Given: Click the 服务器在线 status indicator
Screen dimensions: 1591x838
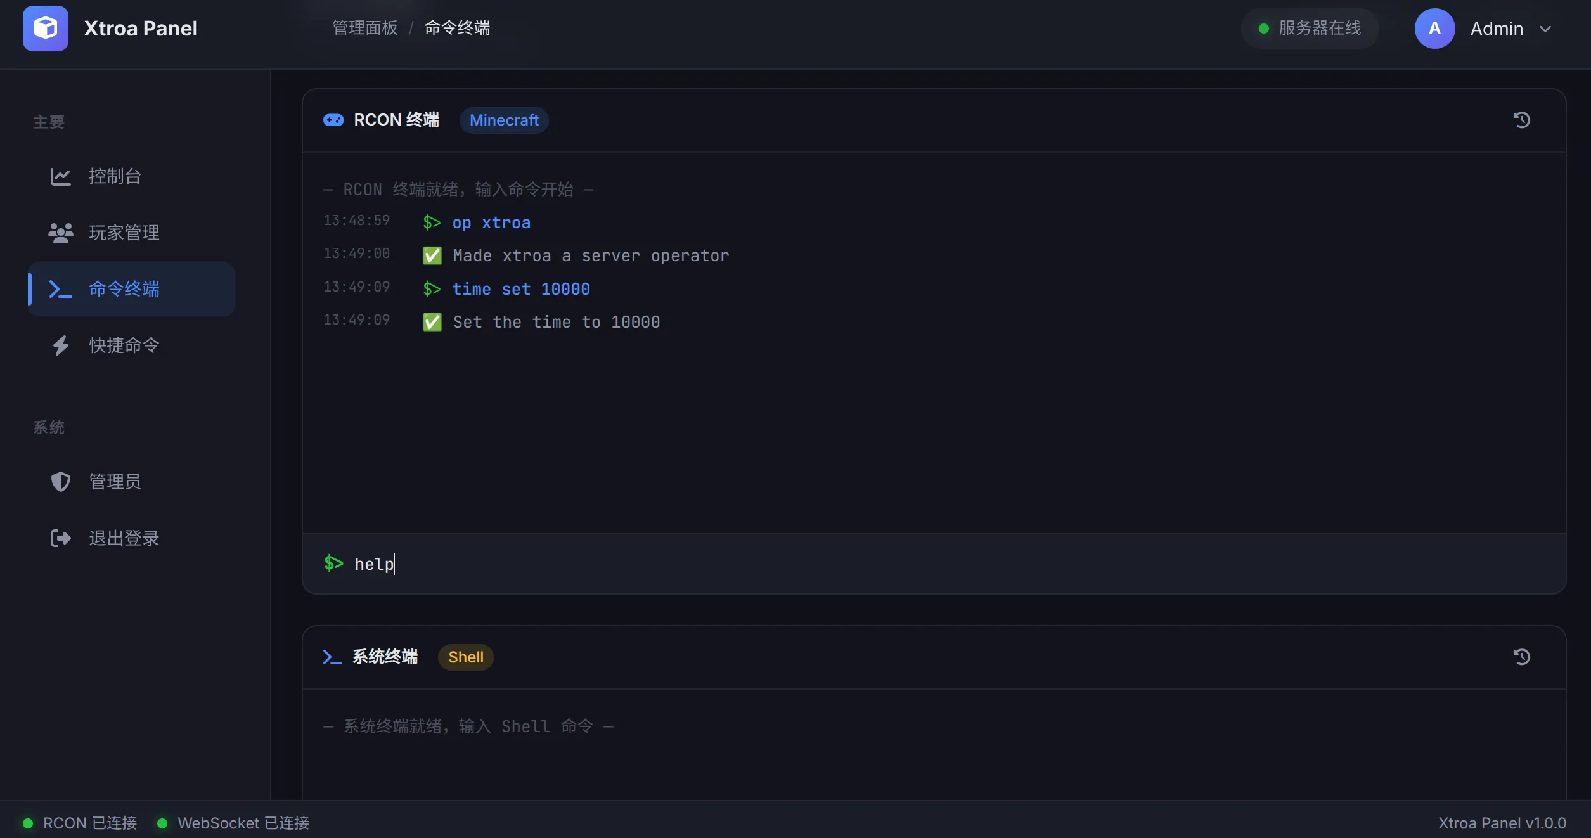Looking at the screenshot, I should click(x=1310, y=29).
